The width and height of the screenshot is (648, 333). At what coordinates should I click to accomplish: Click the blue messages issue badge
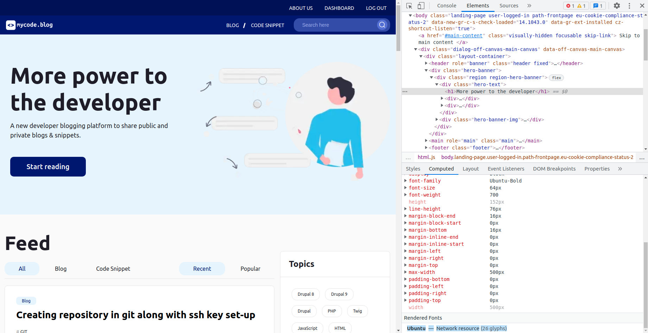(x=598, y=6)
